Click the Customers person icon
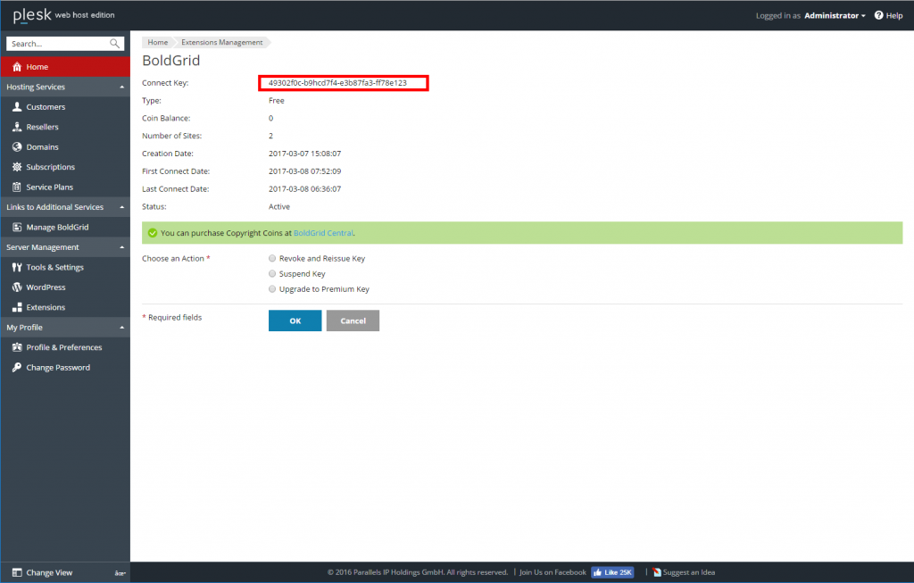The image size is (914, 583). (x=17, y=106)
